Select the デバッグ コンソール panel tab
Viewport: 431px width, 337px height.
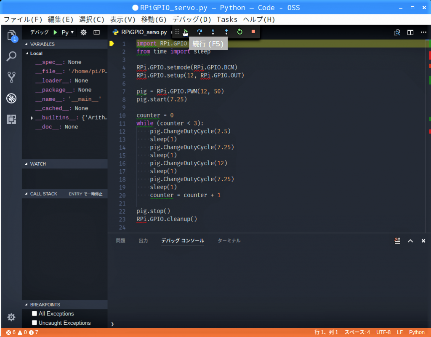pos(183,241)
